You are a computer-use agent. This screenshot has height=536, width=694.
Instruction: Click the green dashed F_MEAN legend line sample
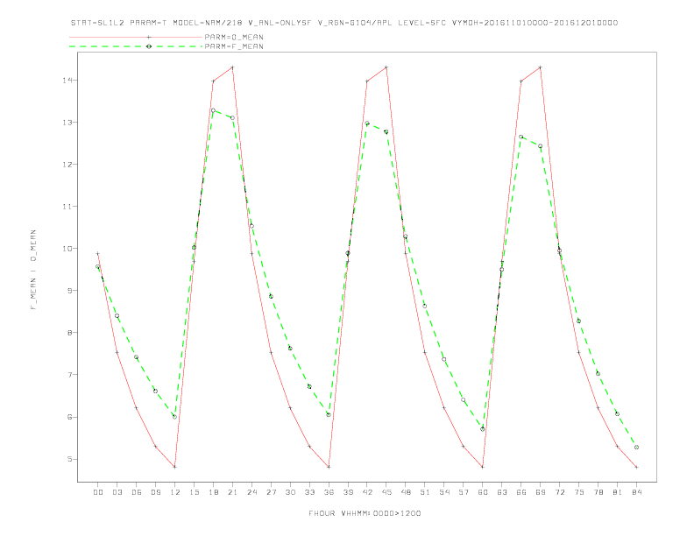[x=136, y=46]
